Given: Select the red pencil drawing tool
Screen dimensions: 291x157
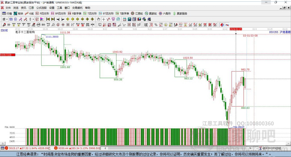Looking at the screenshot, I should 4,25.
